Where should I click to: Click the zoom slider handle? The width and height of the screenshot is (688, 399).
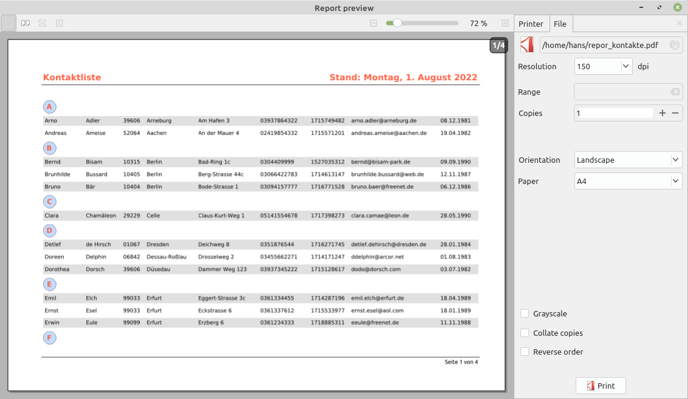click(x=397, y=23)
